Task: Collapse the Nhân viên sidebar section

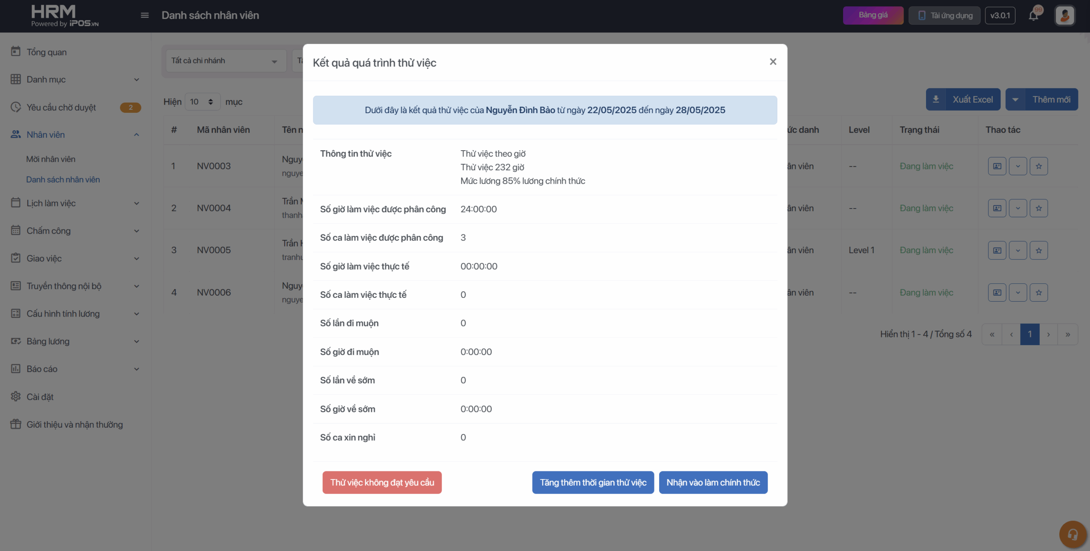Action: [136, 135]
